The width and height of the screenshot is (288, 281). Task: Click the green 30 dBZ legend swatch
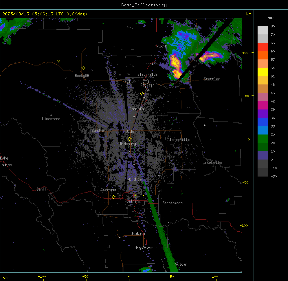pyautogui.click(x=263, y=139)
